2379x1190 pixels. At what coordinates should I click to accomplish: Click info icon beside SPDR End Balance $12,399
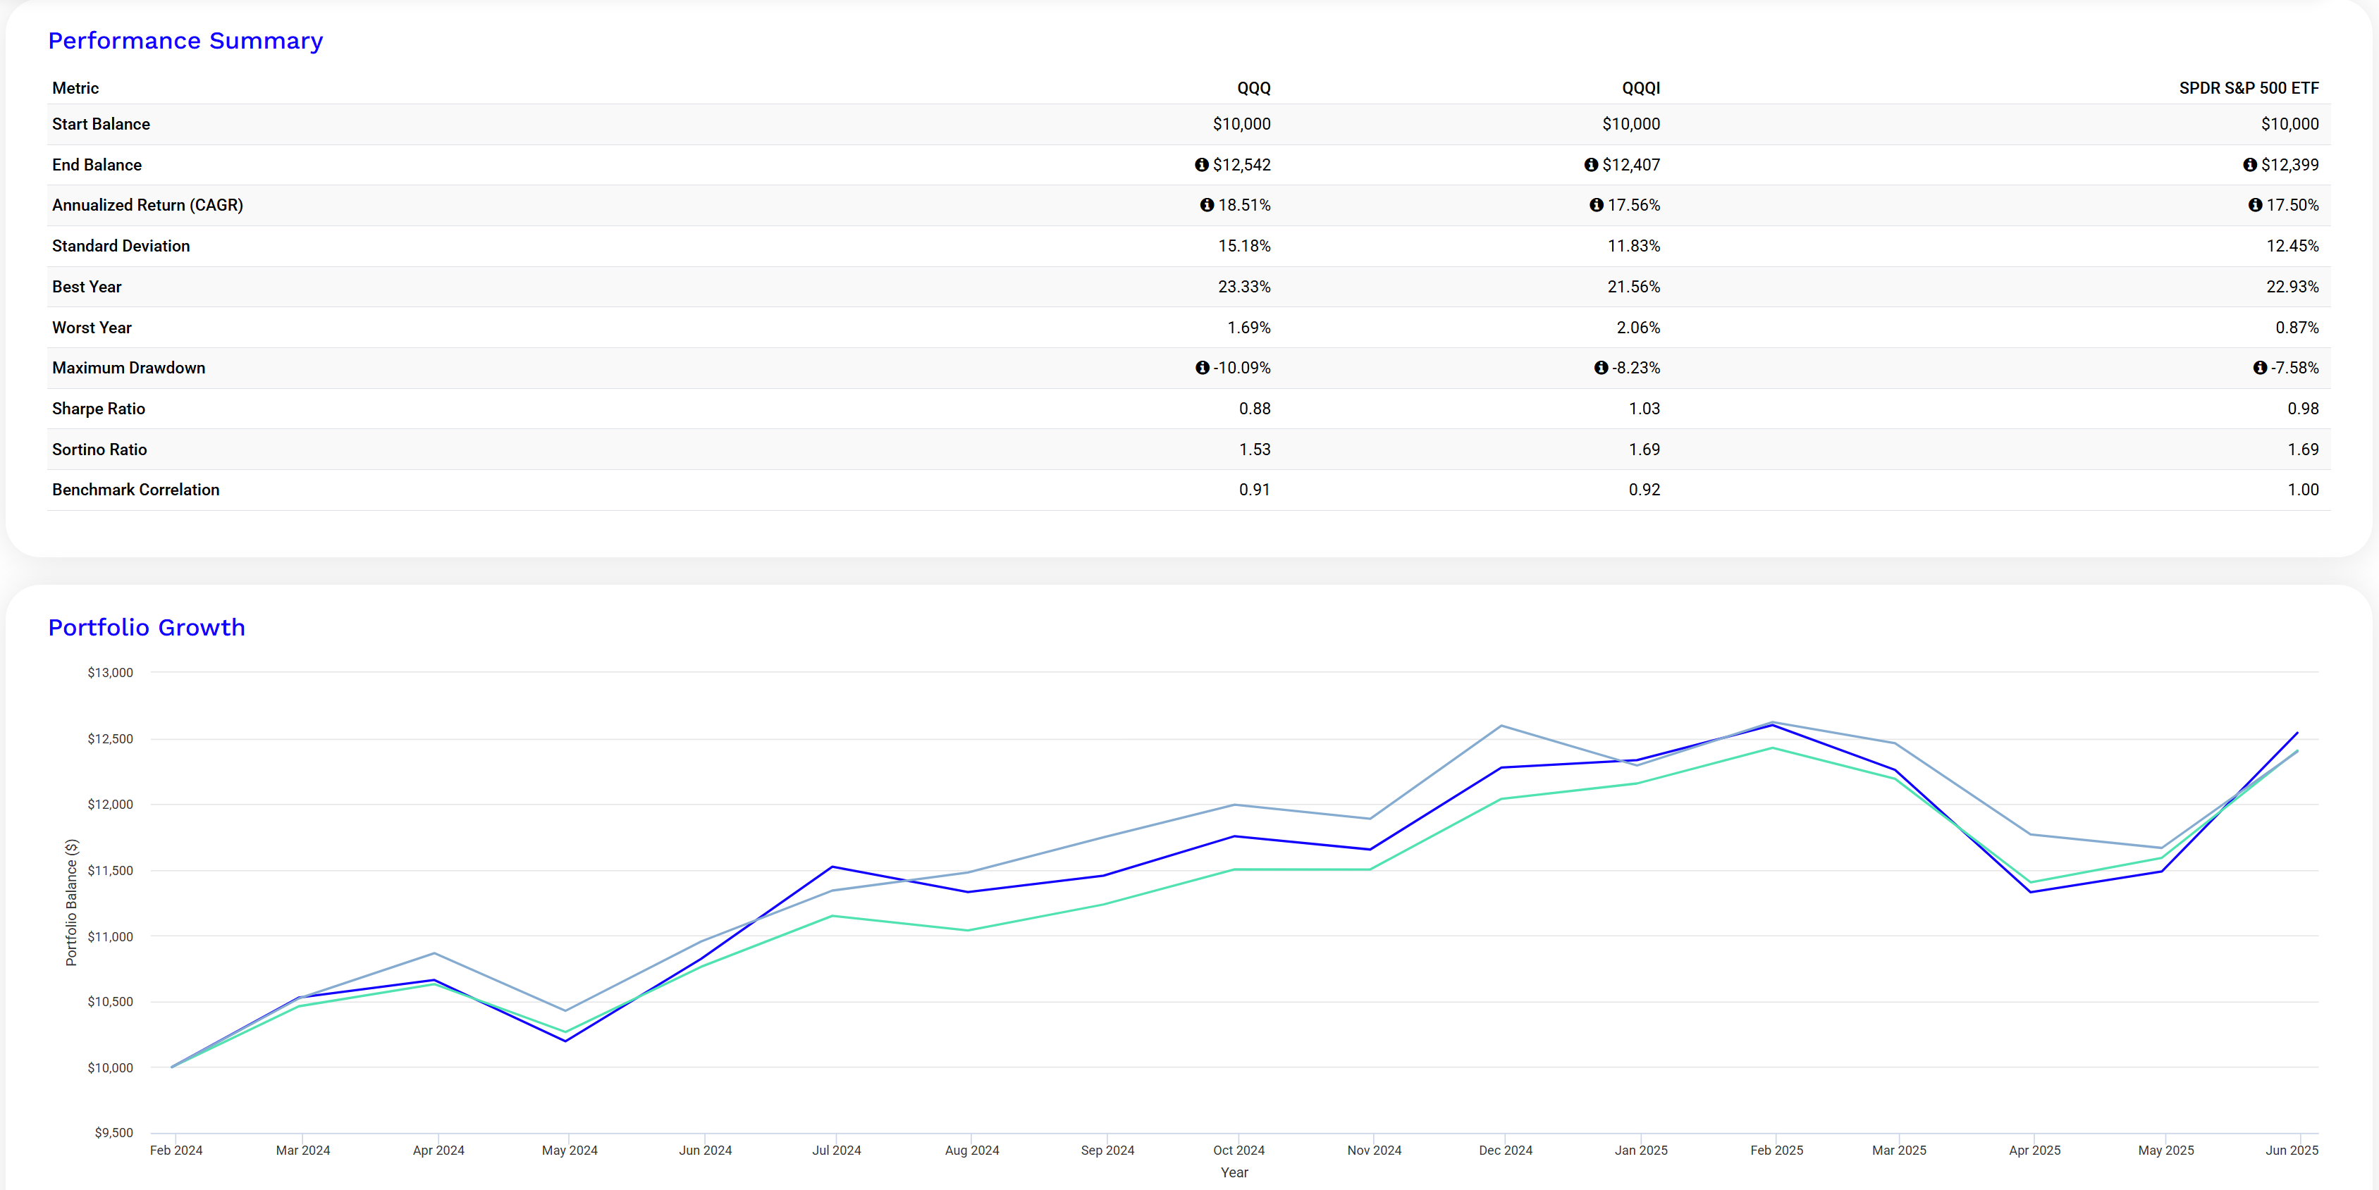2250,164
